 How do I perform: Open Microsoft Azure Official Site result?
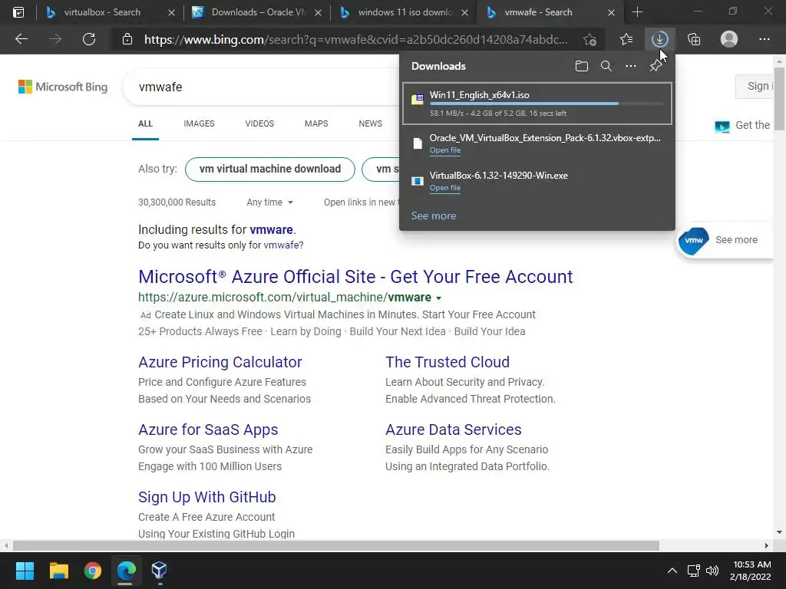point(355,276)
